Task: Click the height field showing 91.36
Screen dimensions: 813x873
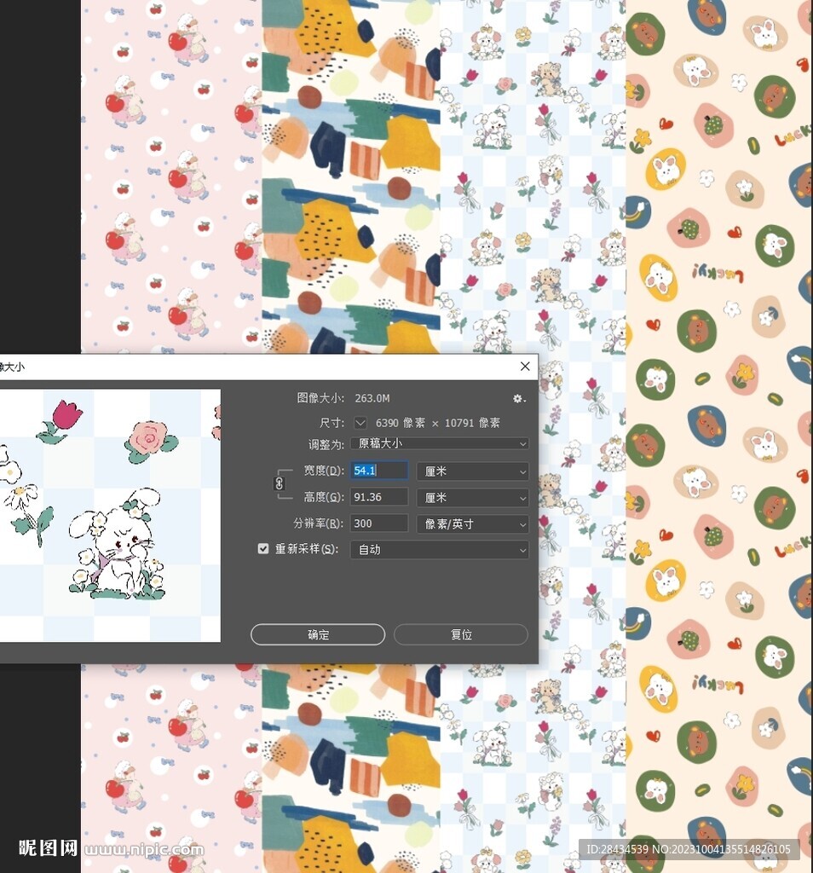Action: point(378,497)
